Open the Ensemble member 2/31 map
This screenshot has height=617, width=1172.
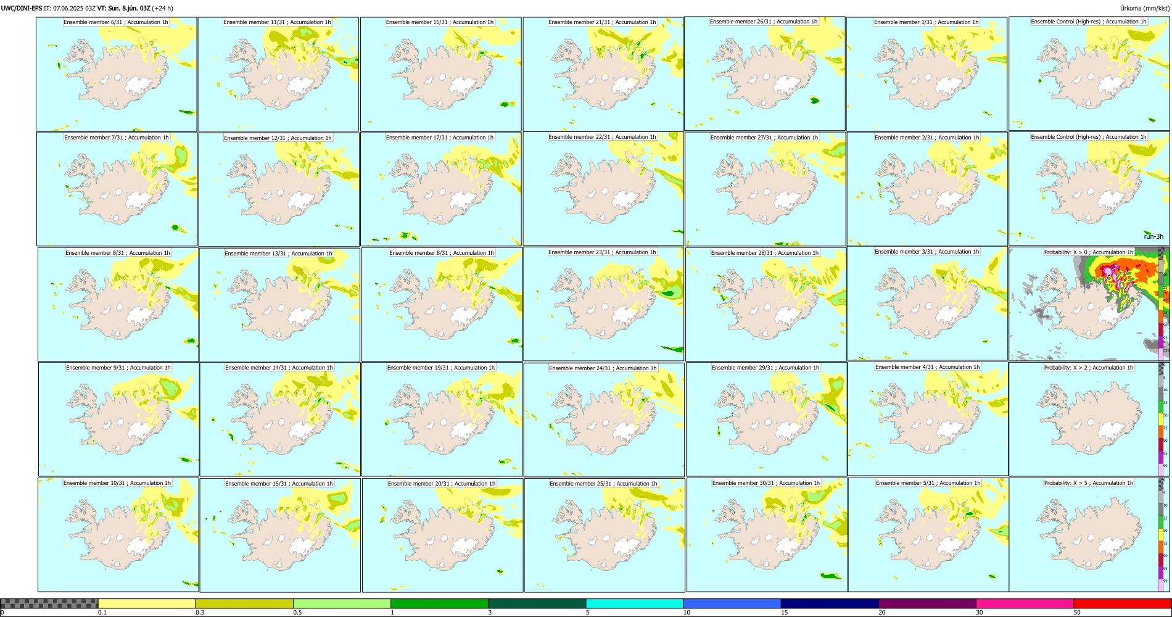(928, 189)
